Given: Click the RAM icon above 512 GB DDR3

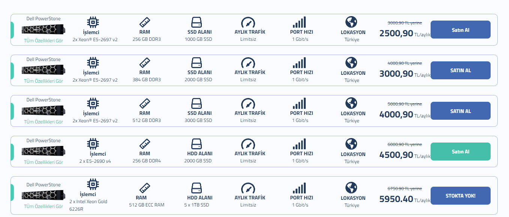Looking at the screenshot, I should tap(144, 104).
